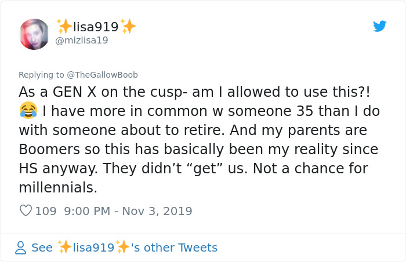Click the laughing-crying emoji in the tweet

tap(28, 109)
